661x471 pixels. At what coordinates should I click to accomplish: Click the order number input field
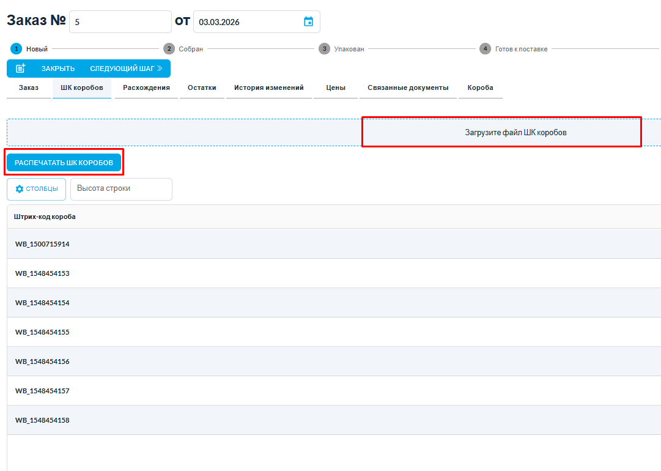pos(120,22)
